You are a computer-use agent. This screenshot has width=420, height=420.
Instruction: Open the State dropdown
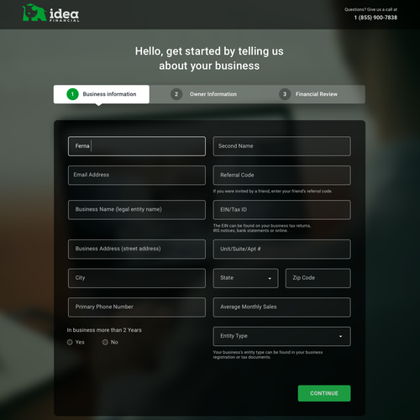(x=245, y=278)
